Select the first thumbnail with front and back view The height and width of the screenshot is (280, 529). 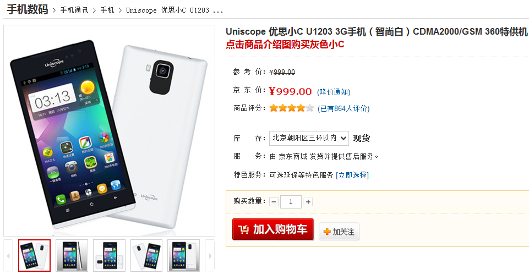pos(35,255)
